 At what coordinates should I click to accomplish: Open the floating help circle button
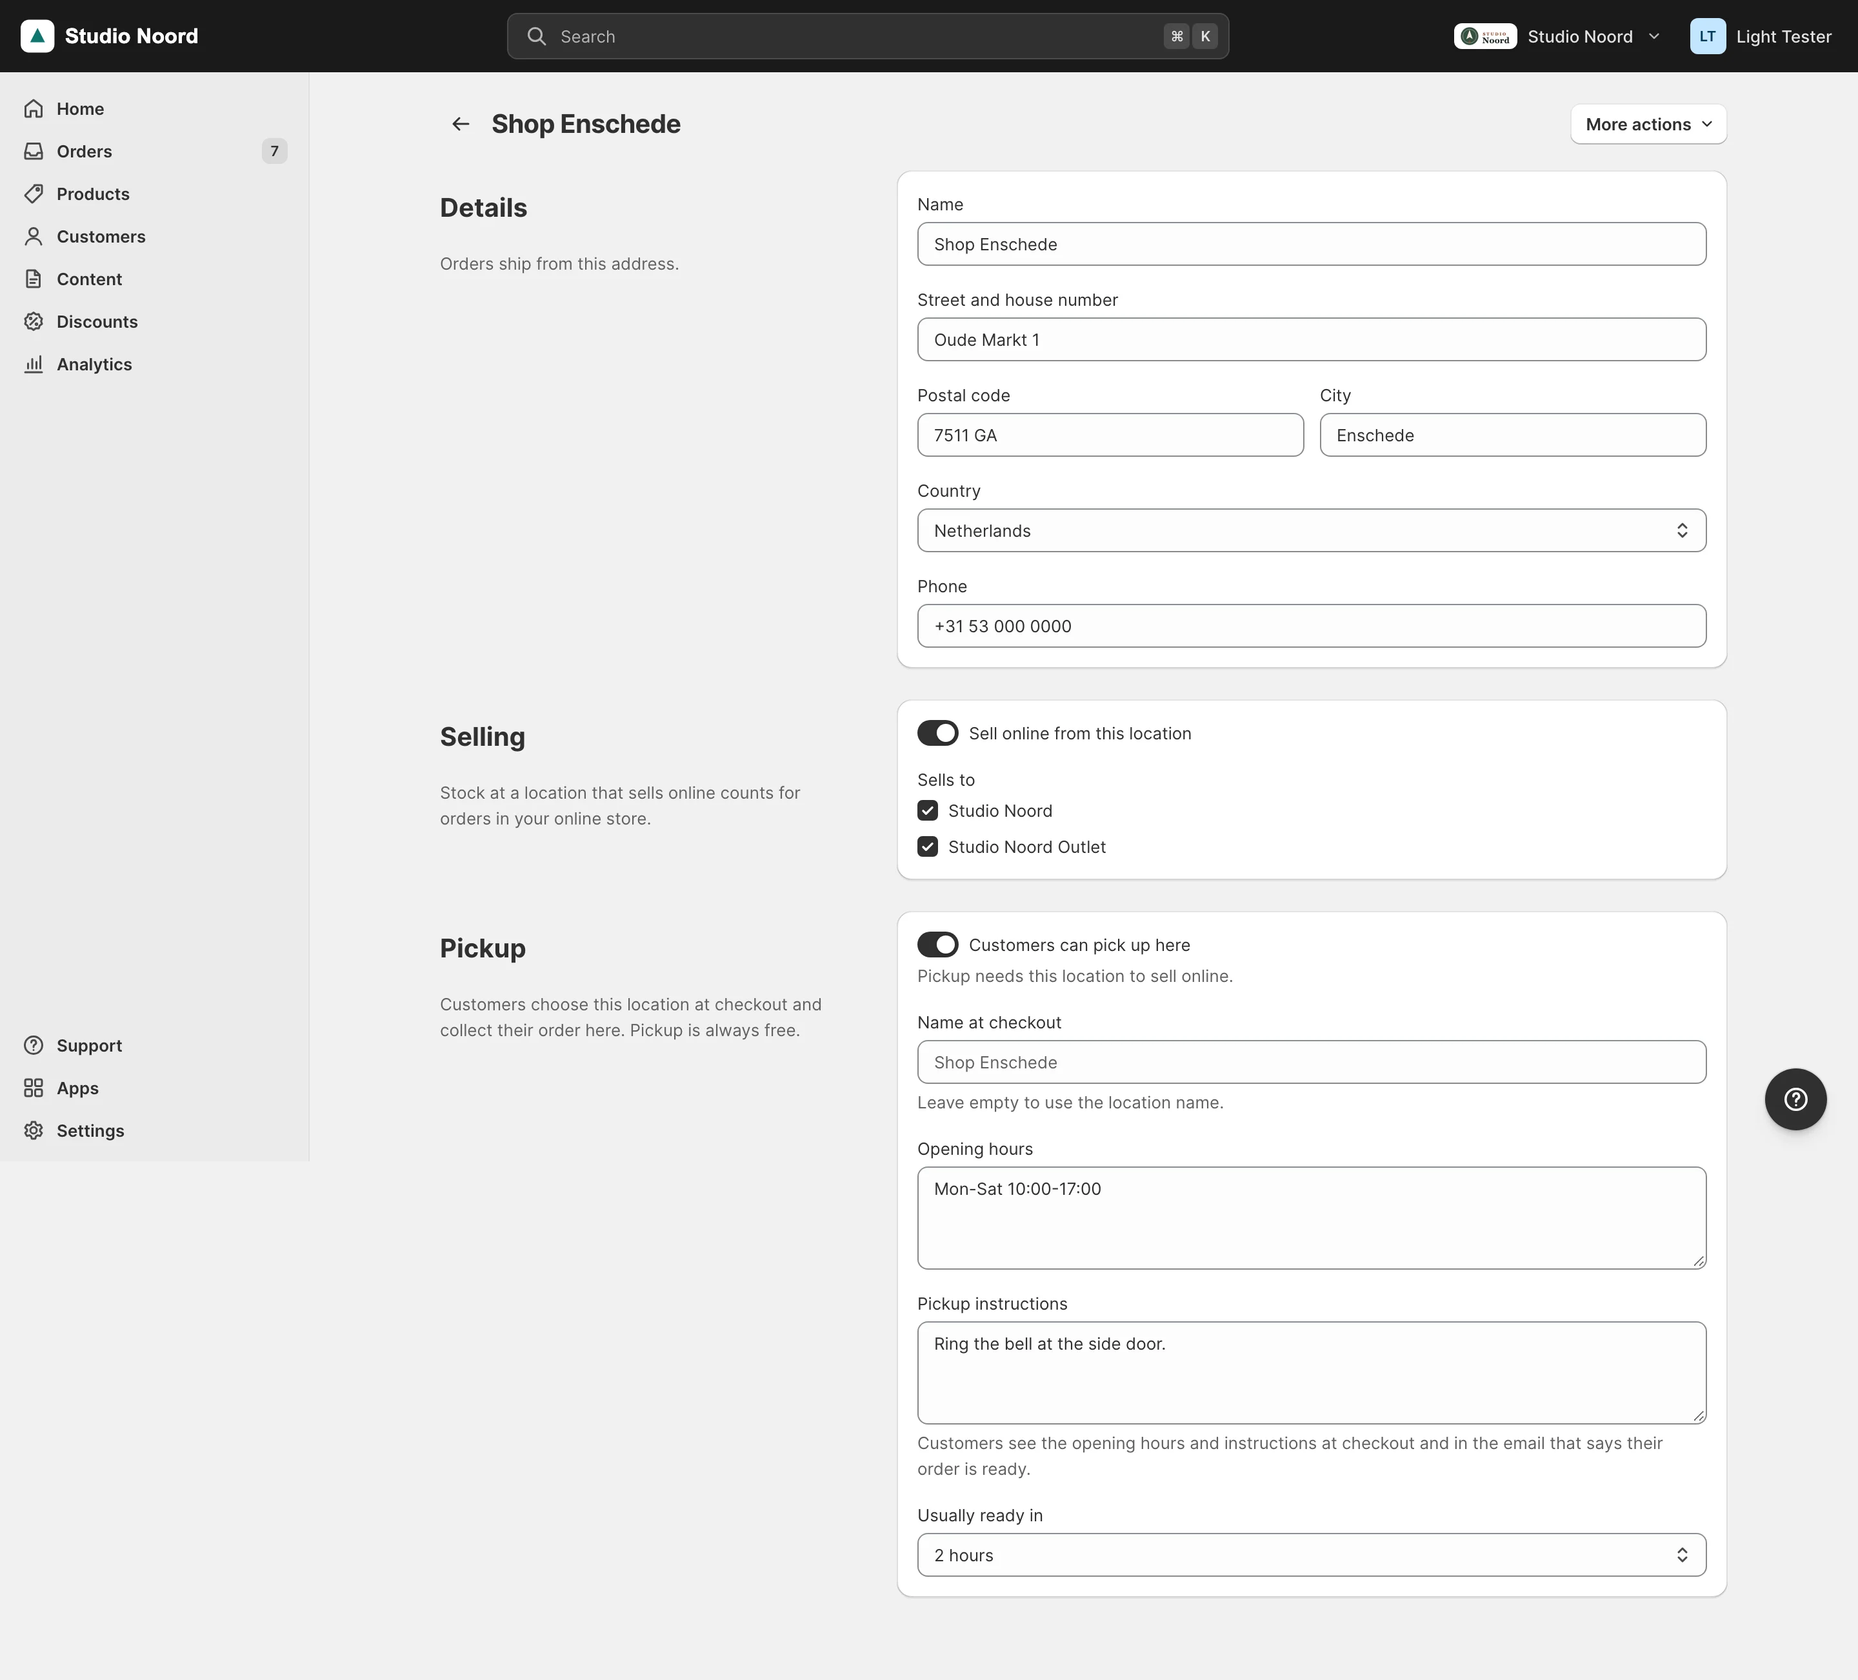pos(1795,1099)
